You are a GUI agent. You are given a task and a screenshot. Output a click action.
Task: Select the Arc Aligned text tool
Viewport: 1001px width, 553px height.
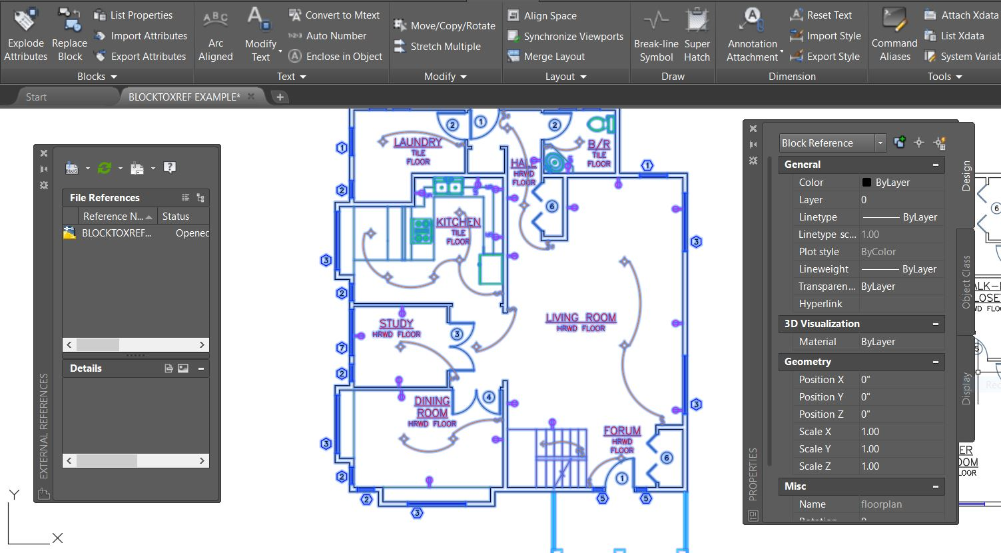pyautogui.click(x=215, y=33)
